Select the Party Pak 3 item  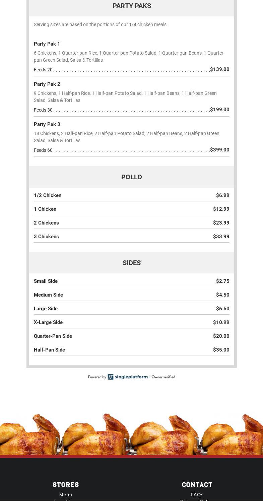[x=47, y=124]
